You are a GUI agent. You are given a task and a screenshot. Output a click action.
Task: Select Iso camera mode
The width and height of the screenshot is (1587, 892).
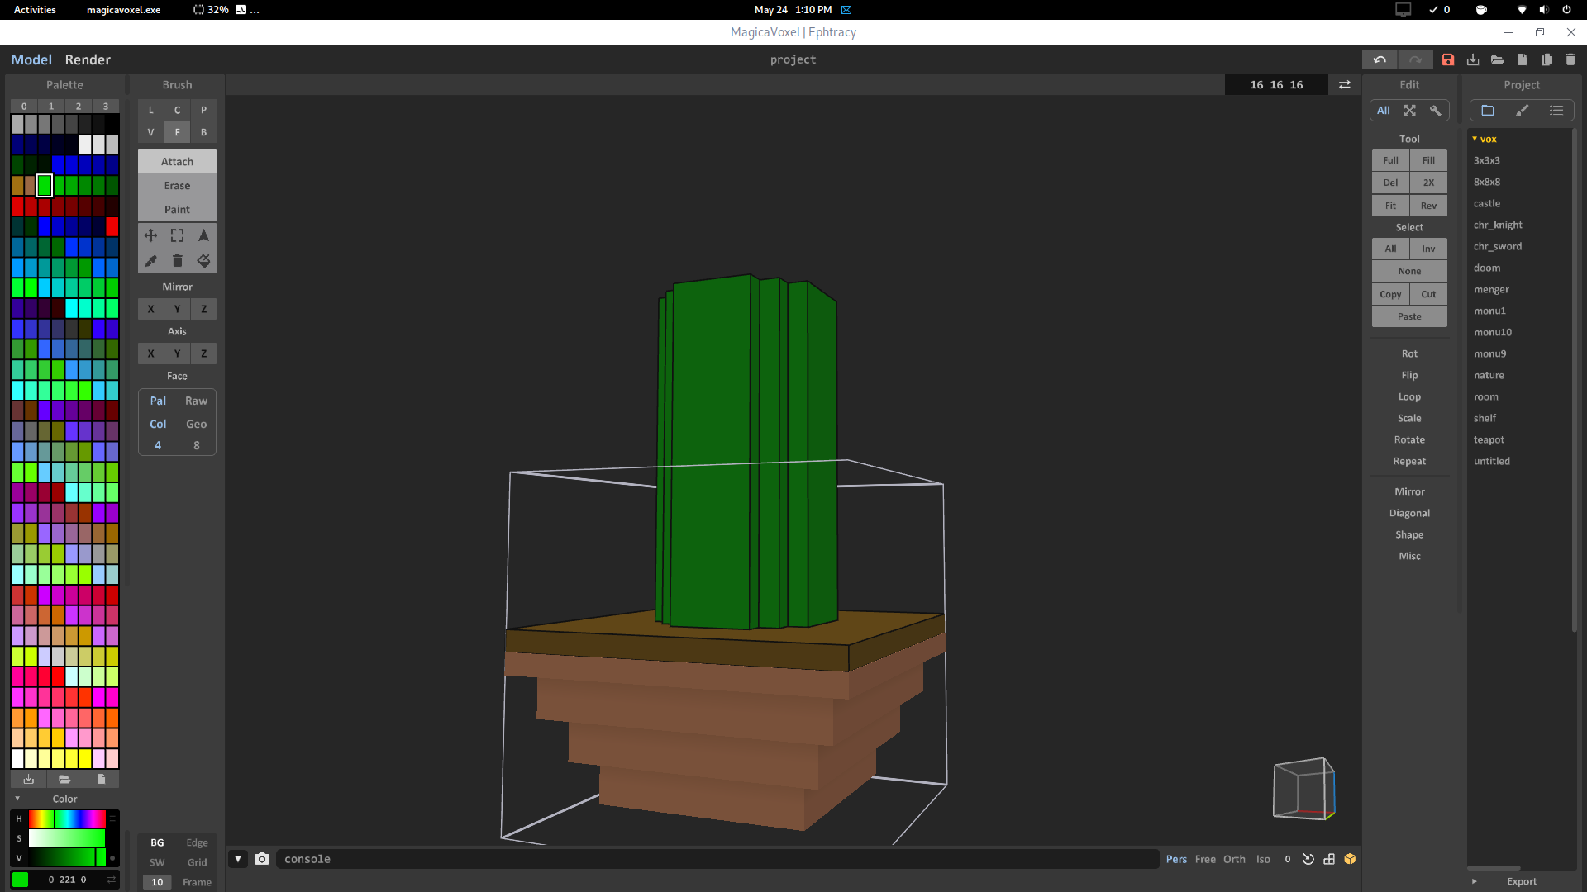click(x=1263, y=859)
